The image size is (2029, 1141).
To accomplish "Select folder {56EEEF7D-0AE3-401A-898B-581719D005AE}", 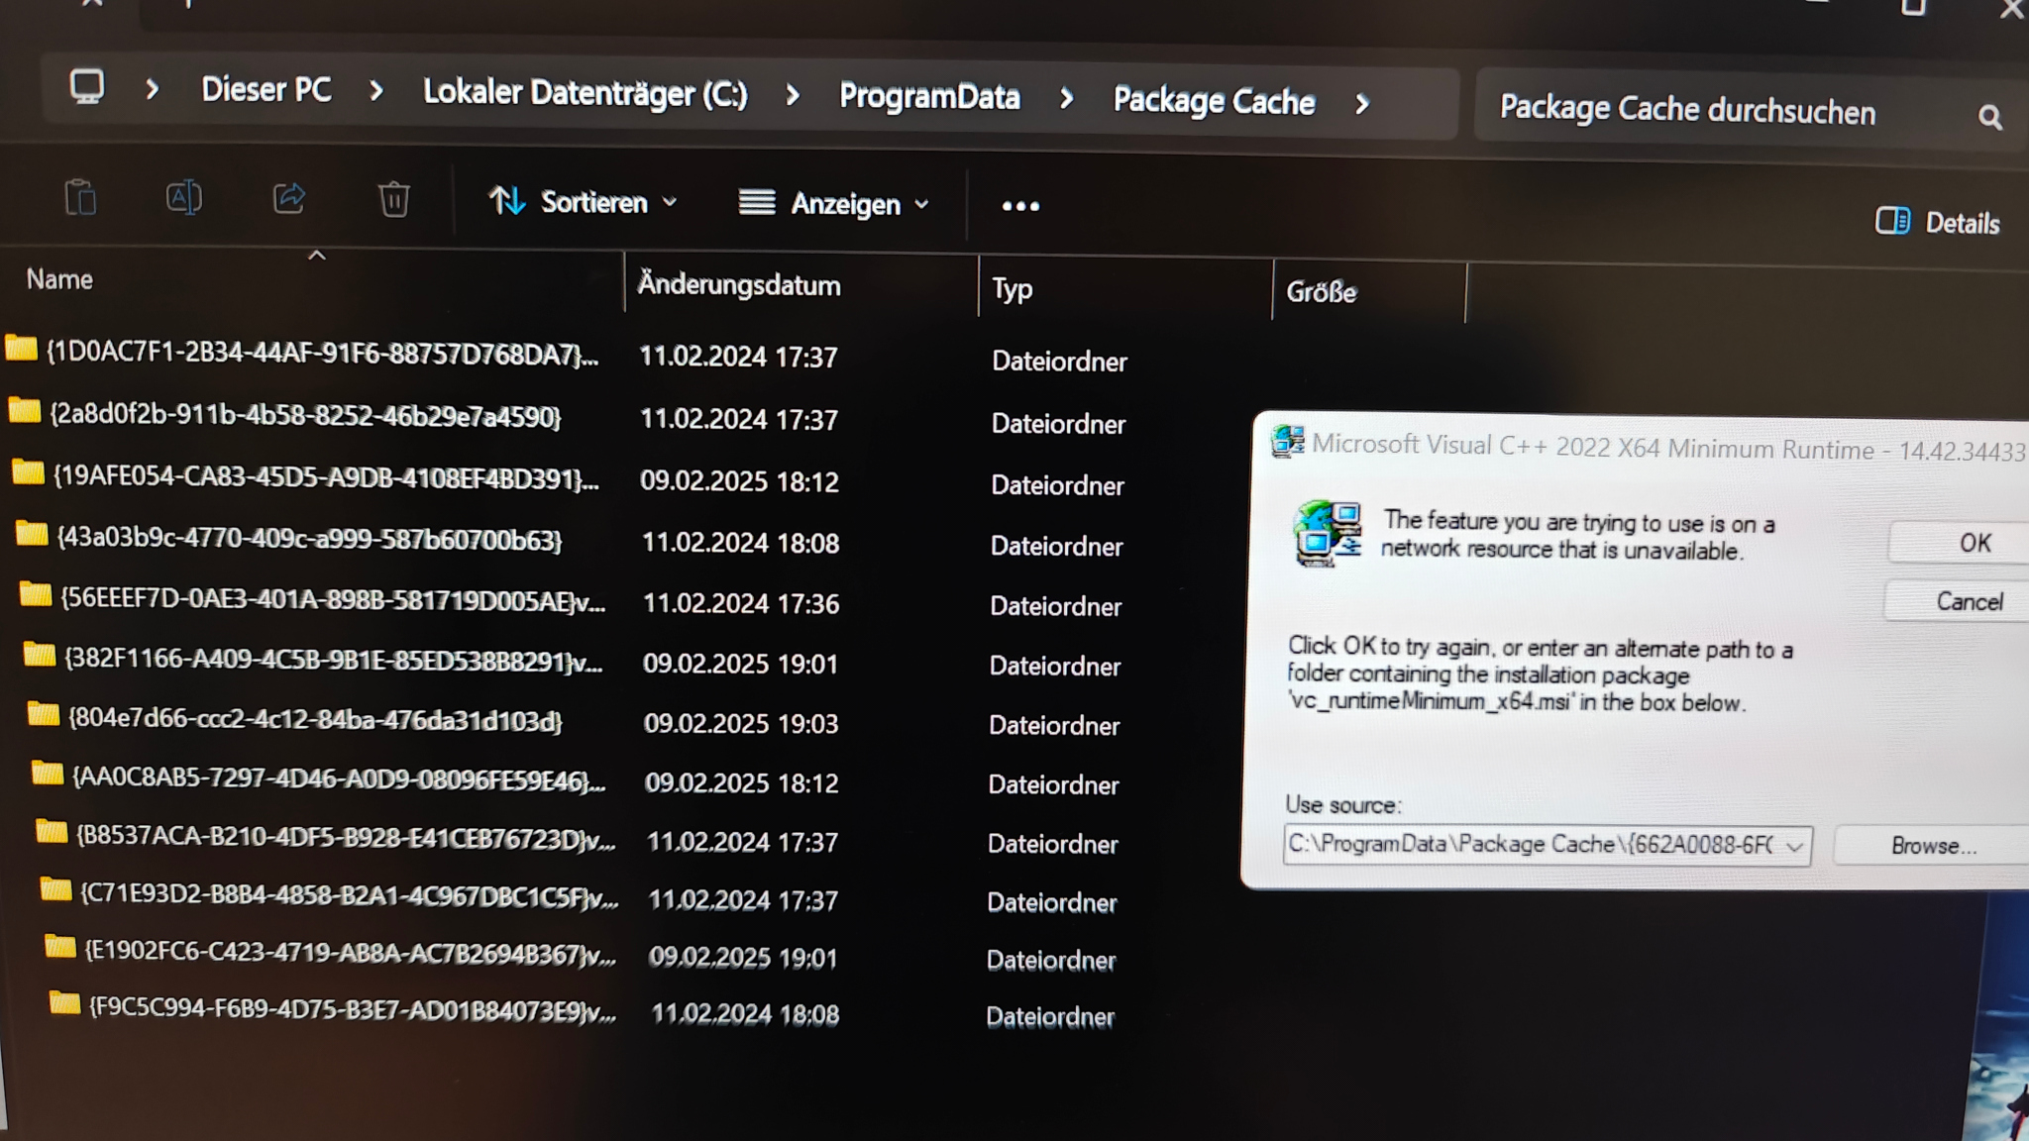I will coord(333,600).
